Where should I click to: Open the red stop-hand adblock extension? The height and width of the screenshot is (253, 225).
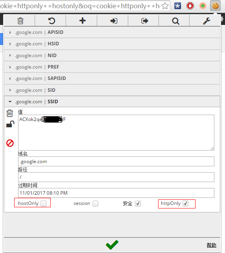point(190,6)
